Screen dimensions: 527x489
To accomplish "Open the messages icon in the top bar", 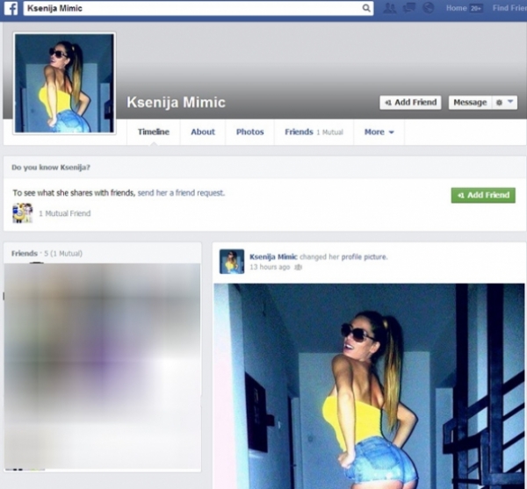I will click(409, 8).
